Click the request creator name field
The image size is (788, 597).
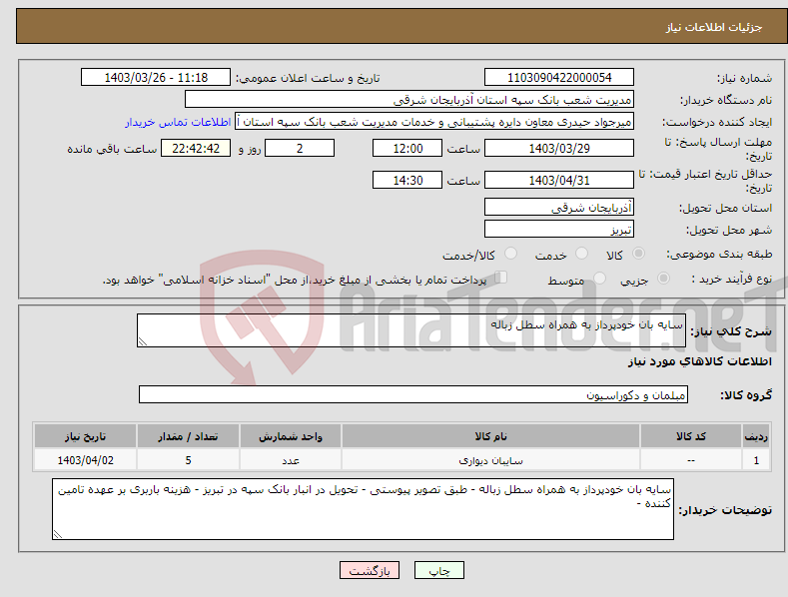[x=434, y=122]
